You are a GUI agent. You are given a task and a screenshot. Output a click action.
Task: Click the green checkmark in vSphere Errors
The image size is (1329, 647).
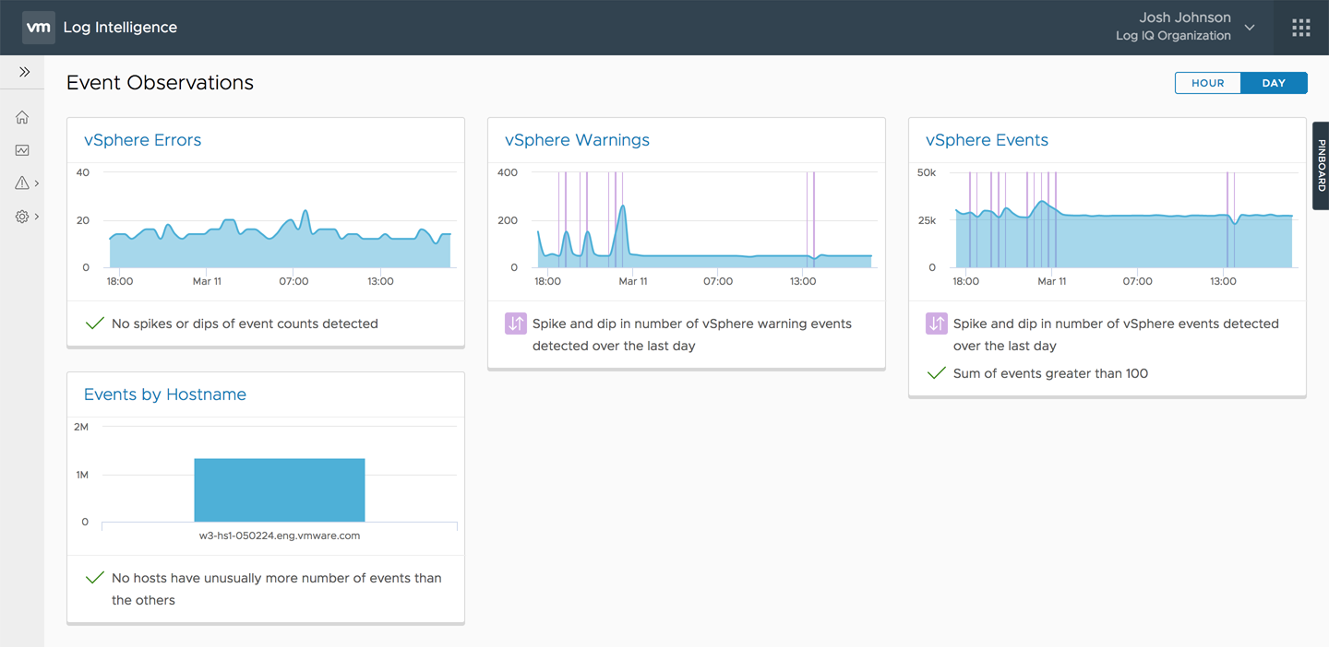(94, 323)
